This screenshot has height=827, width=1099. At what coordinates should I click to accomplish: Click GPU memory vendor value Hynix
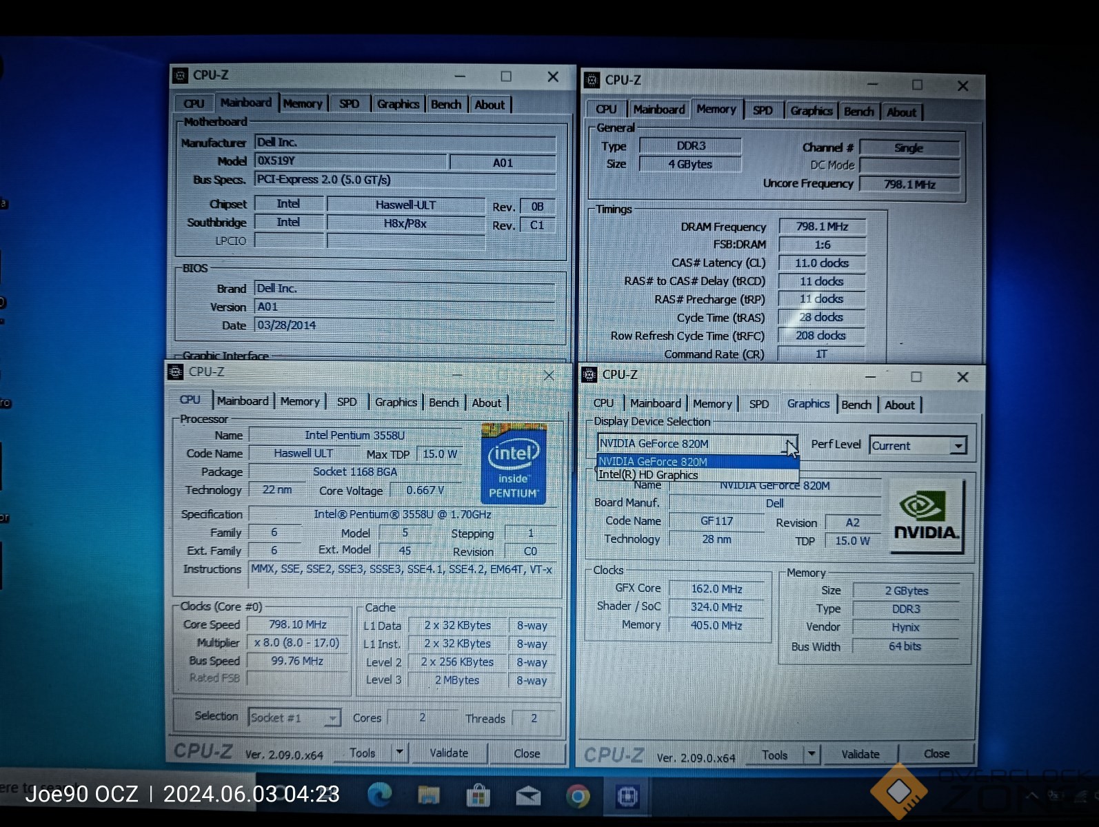pyautogui.click(x=905, y=627)
